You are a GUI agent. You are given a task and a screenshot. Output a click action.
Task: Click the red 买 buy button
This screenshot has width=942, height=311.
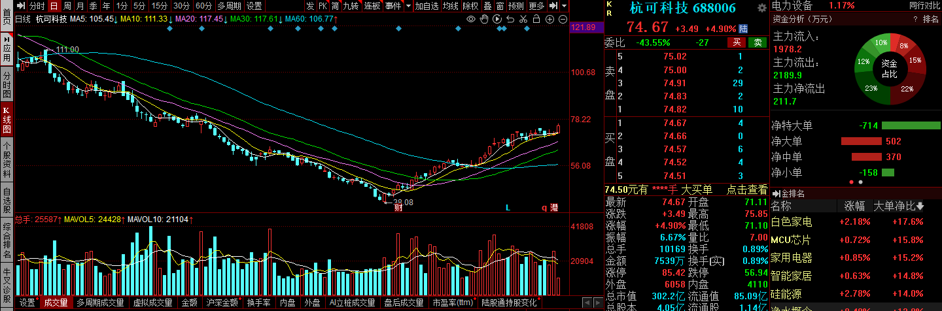pyautogui.click(x=737, y=42)
